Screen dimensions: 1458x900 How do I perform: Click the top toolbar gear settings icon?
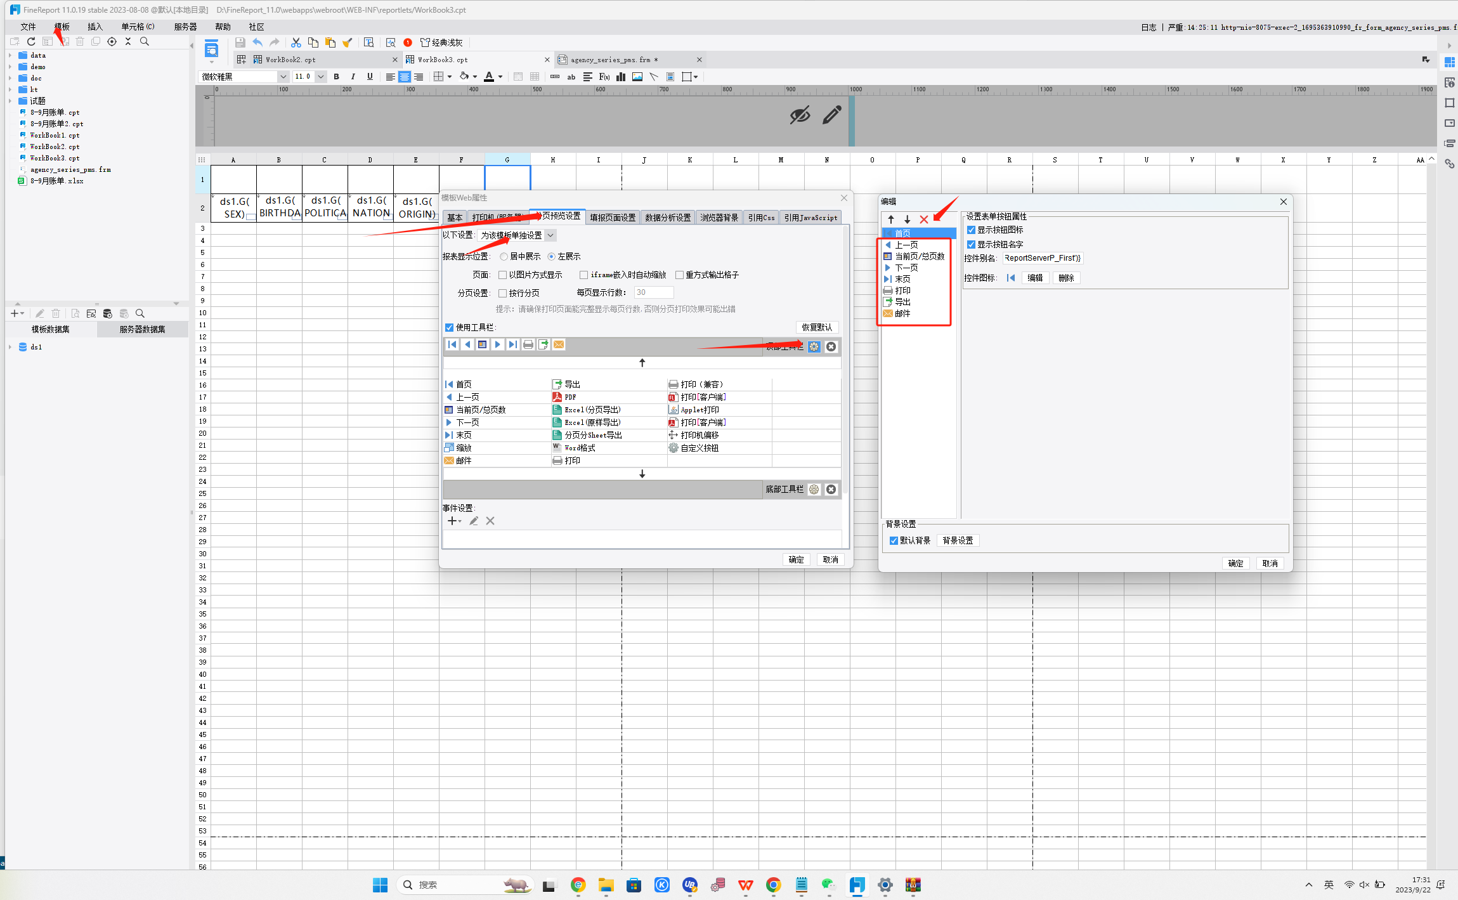click(814, 346)
